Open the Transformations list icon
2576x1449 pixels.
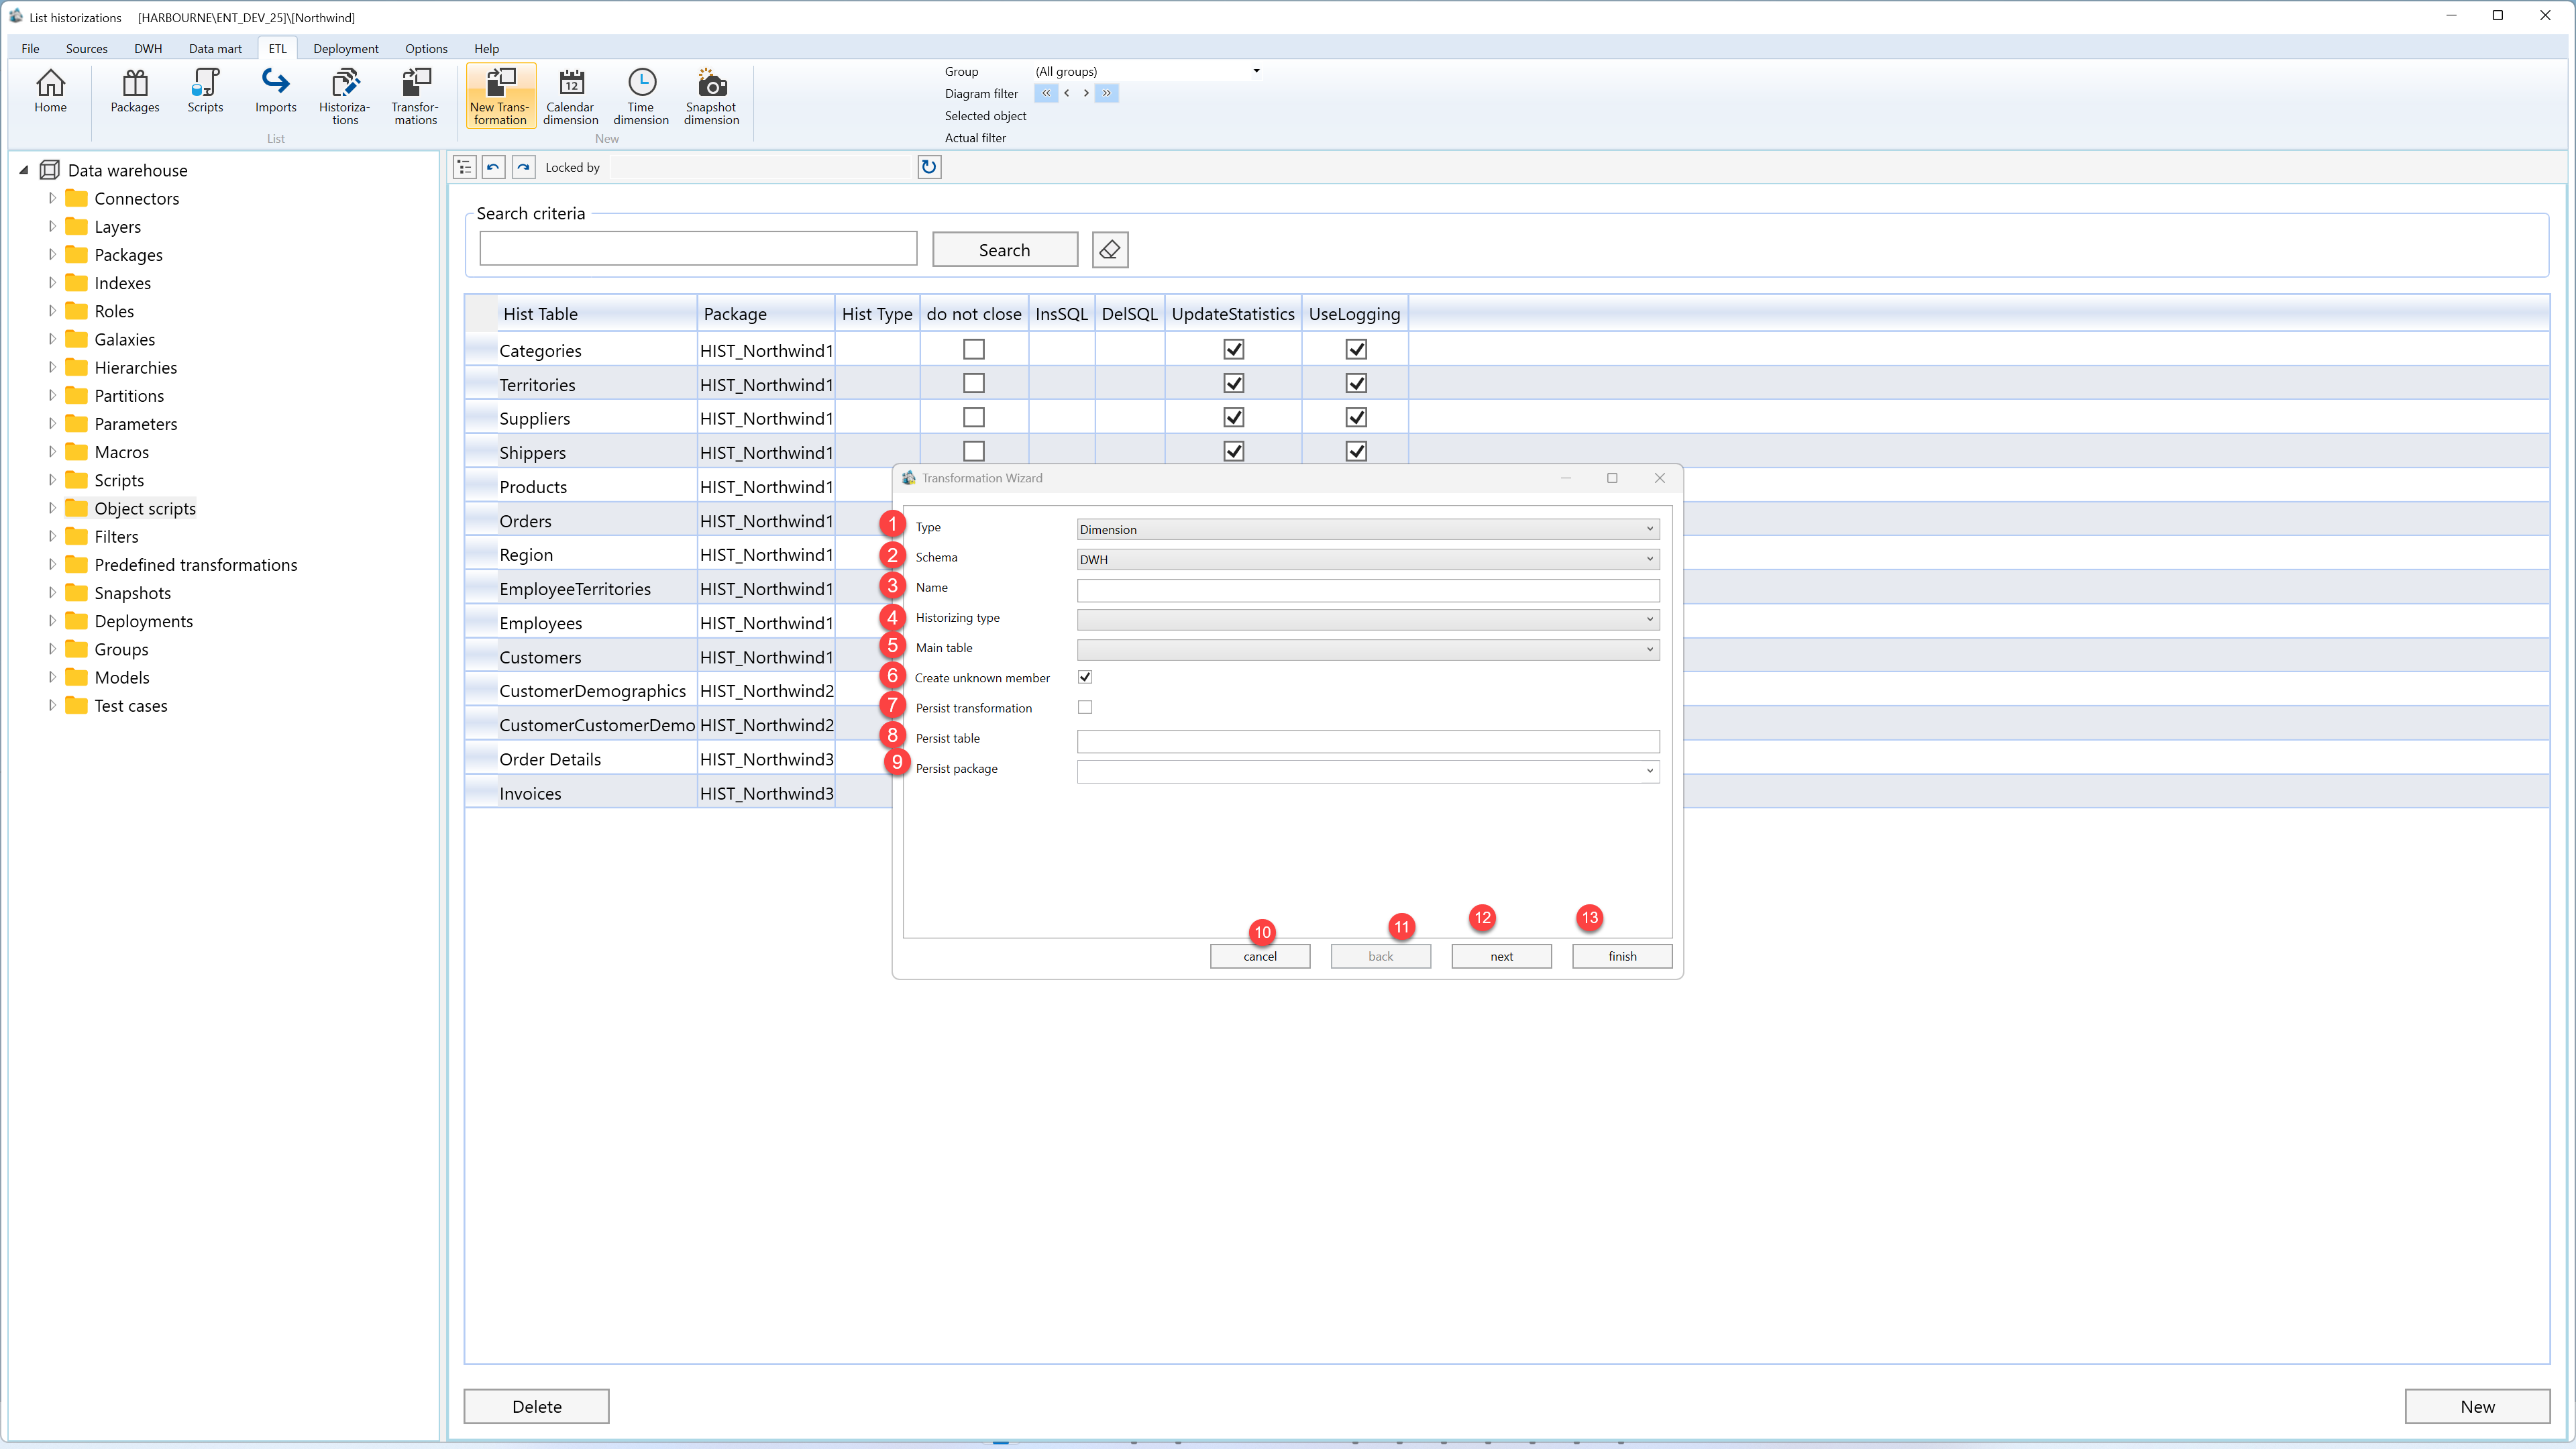tap(415, 96)
